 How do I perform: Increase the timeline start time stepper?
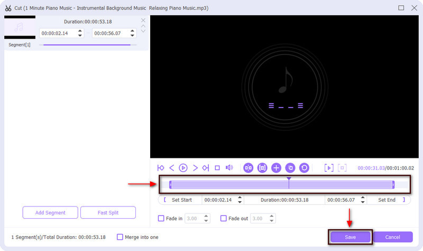(240, 198)
